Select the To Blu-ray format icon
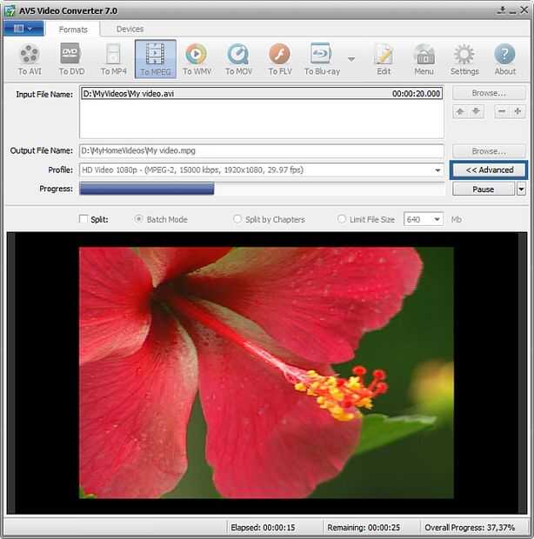The width and height of the screenshot is (534, 539). (322, 59)
